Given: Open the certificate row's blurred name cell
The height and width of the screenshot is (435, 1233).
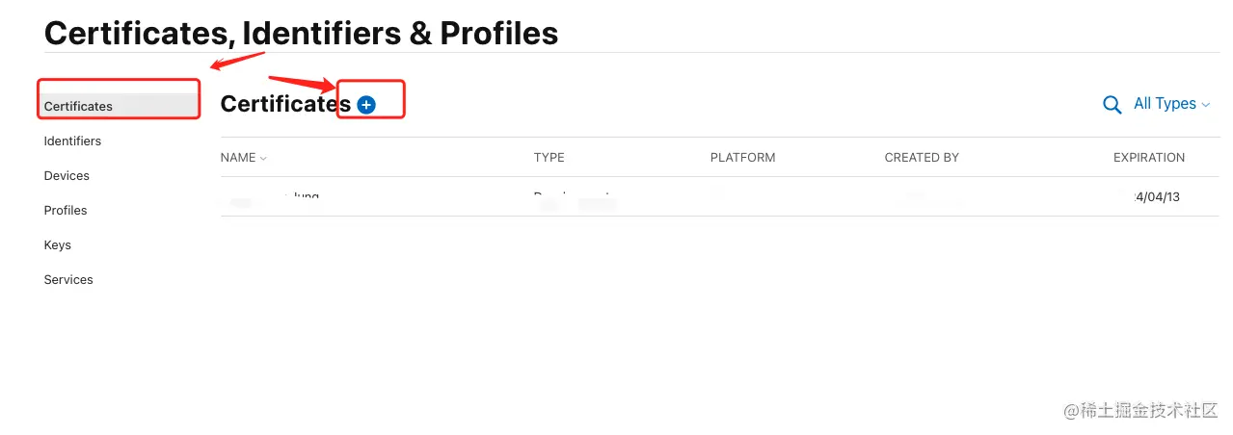Looking at the screenshot, I should point(272,197).
